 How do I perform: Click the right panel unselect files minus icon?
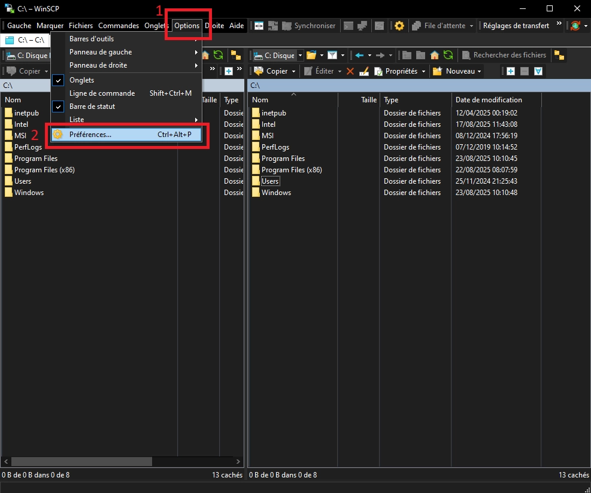525,71
